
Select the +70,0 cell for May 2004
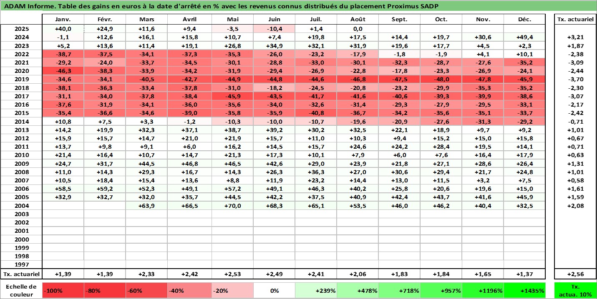tap(232, 206)
